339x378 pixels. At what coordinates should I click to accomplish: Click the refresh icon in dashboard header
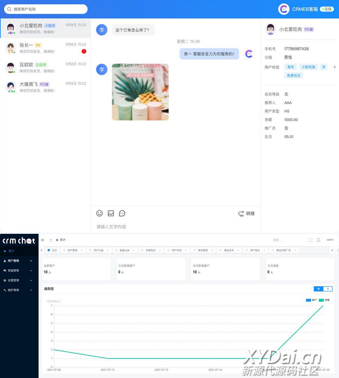51,240
